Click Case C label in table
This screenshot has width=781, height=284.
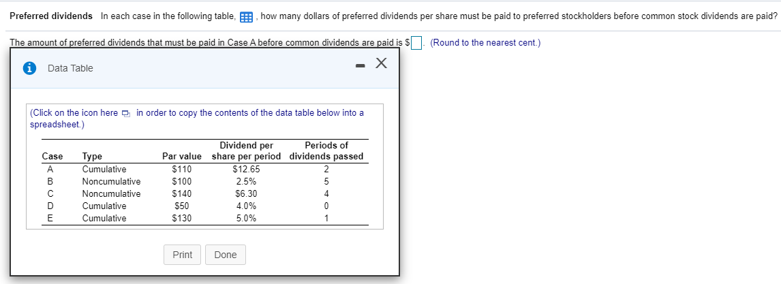pyautogui.click(x=50, y=194)
